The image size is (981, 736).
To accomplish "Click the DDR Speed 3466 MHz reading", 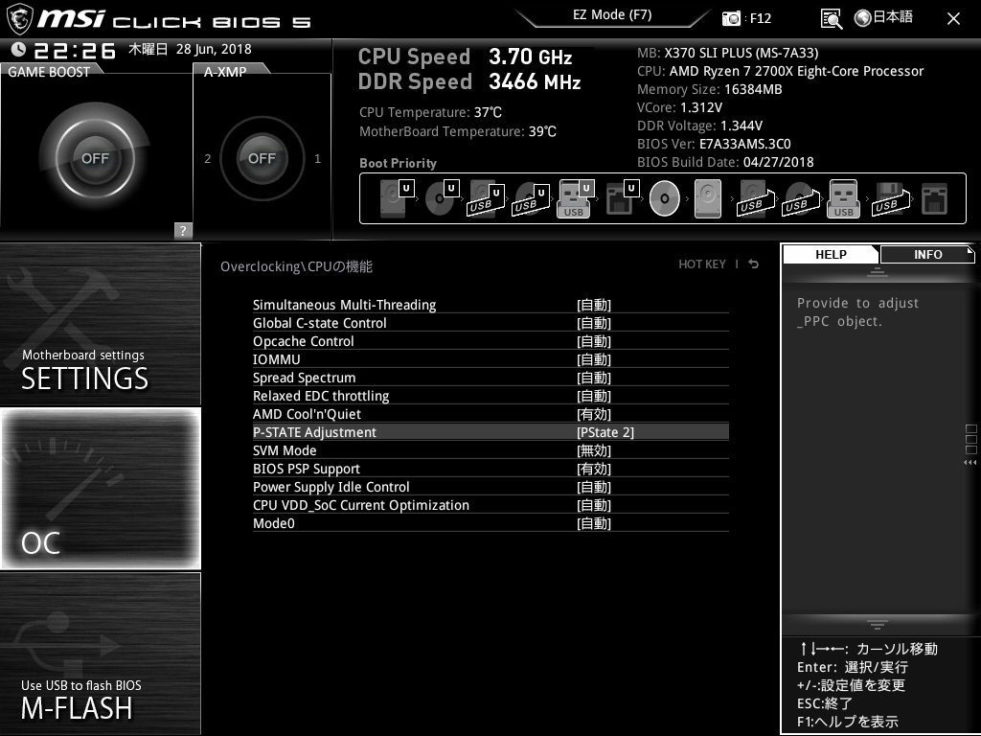I will pos(469,81).
